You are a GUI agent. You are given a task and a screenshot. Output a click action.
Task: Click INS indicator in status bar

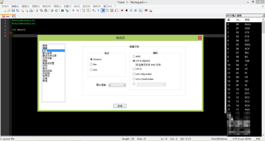coord(258,139)
